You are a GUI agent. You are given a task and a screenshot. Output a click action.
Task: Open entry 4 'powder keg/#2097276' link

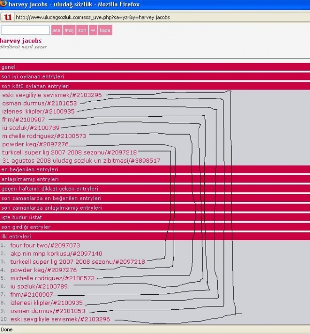tap(44, 270)
